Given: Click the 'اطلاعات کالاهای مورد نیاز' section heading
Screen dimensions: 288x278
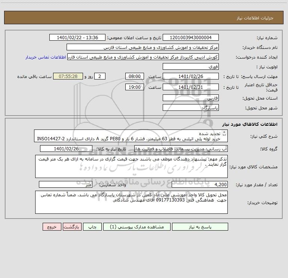Looking at the screenshot, I should click(250, 124).
